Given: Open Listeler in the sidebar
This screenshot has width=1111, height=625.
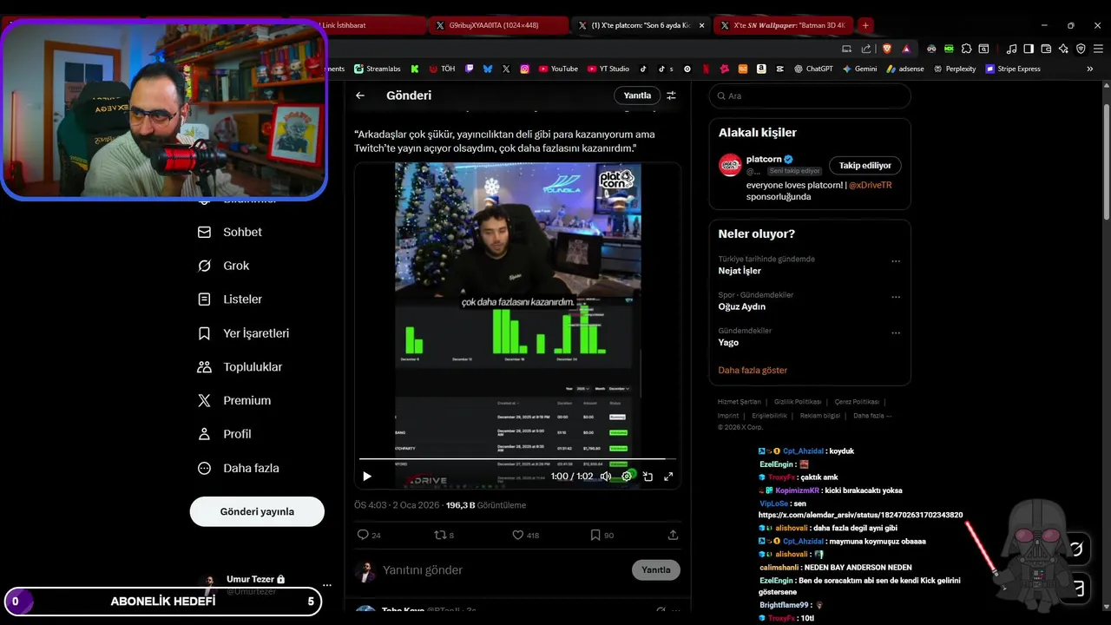Looking at the screenshot, I should [x=230, y=299].
